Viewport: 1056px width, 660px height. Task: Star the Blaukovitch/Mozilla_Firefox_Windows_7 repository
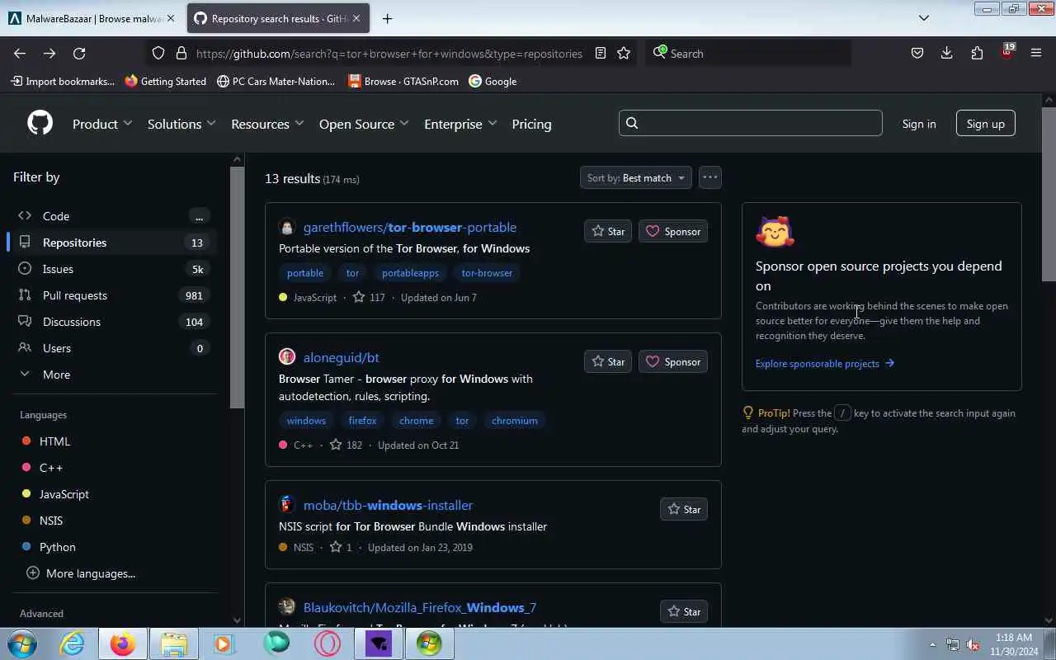click(684, 611)
